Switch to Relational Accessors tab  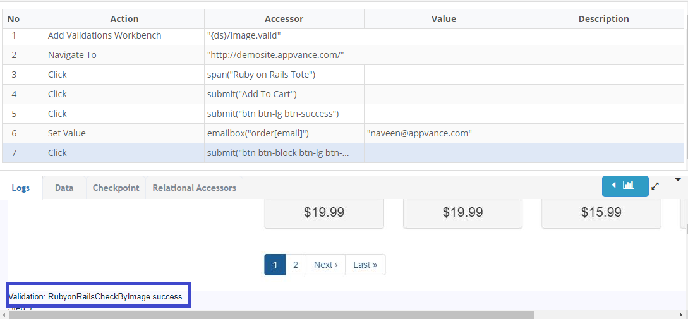pos(195,188)
